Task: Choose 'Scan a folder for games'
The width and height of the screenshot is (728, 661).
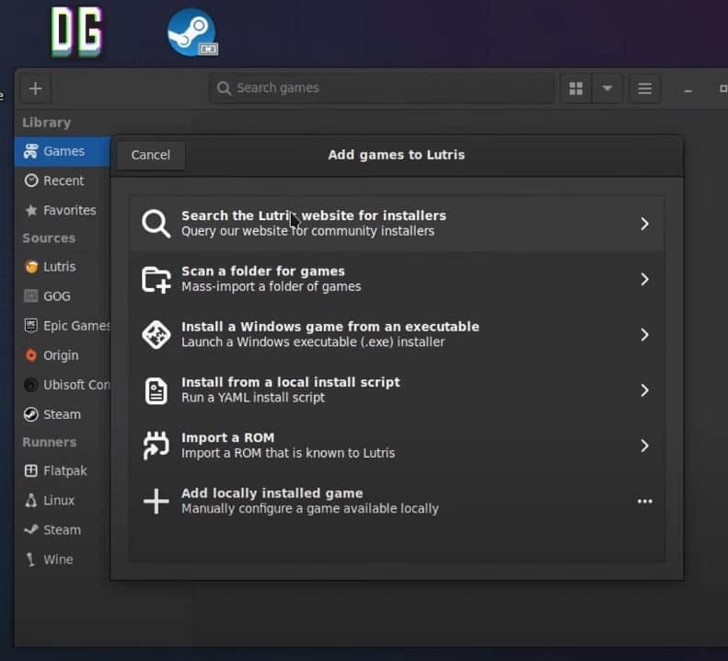Action: pos(397,279)
